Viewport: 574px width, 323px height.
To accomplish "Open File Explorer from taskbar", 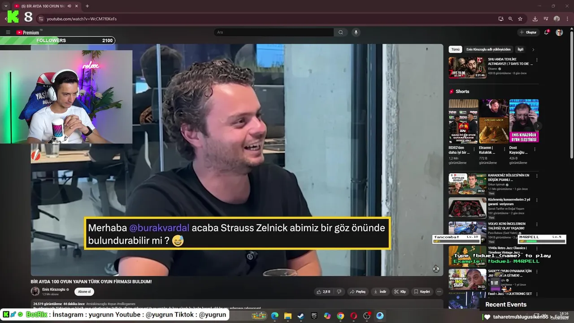I will click(288, 316).
